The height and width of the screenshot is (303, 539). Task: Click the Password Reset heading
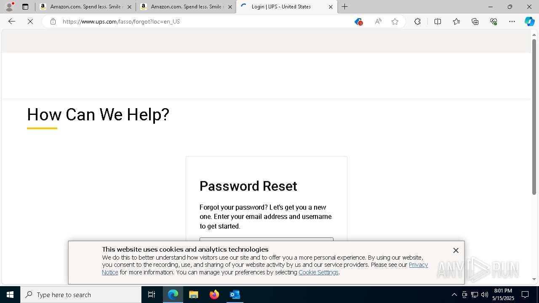click(x=248, y=186)
